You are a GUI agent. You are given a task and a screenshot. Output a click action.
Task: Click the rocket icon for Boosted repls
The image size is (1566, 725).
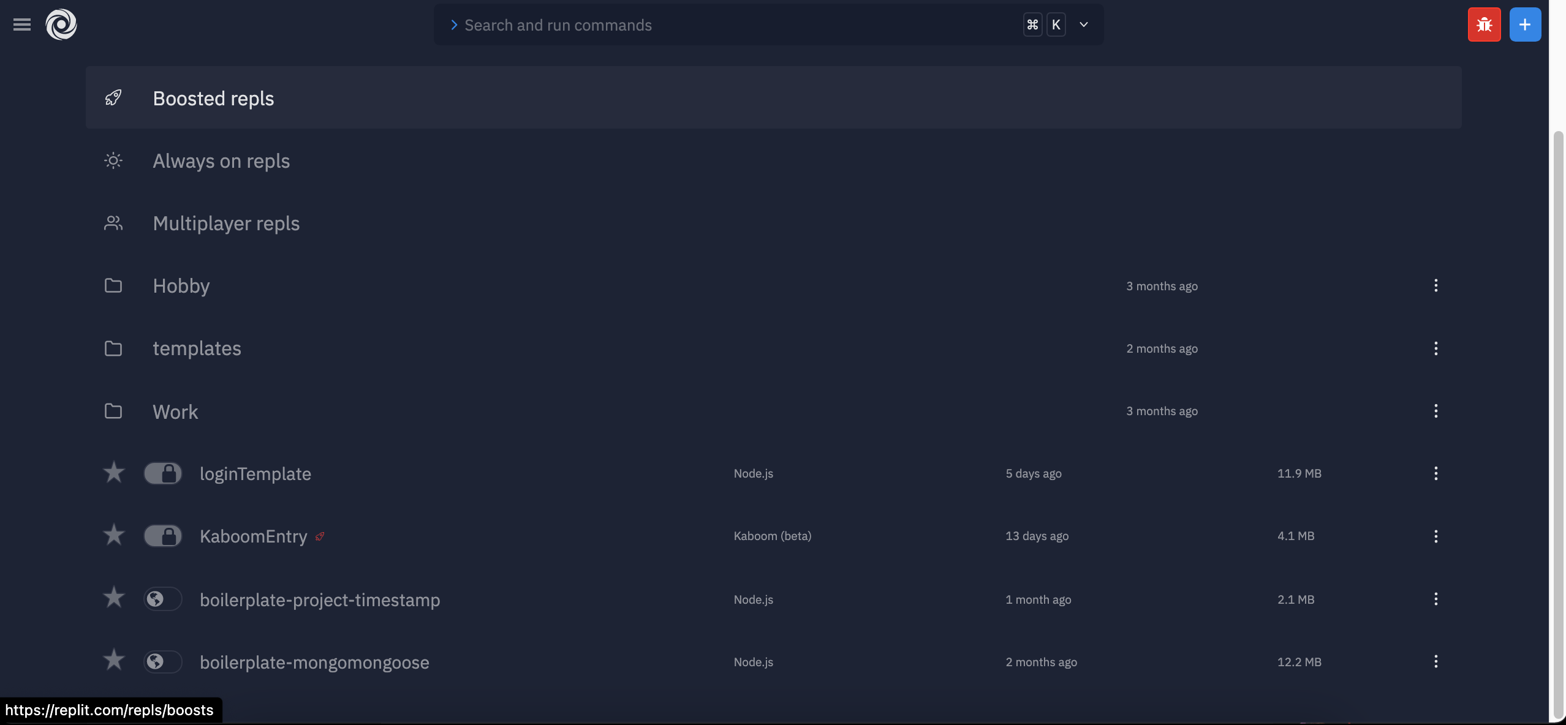(113, 98)
